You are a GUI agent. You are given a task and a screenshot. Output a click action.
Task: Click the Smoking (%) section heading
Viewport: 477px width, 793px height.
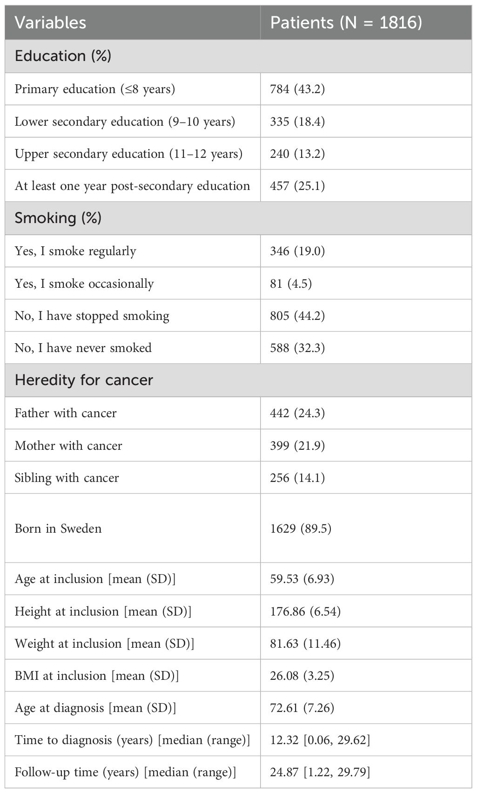[x=58, y=218]
